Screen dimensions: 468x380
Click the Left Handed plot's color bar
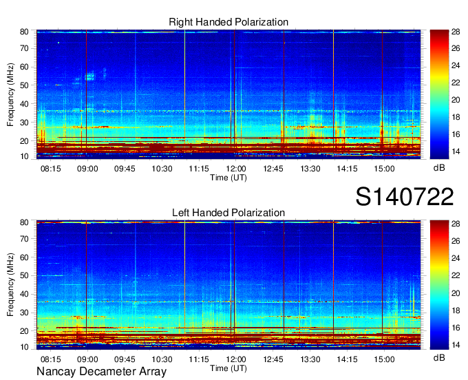[439, 285]
